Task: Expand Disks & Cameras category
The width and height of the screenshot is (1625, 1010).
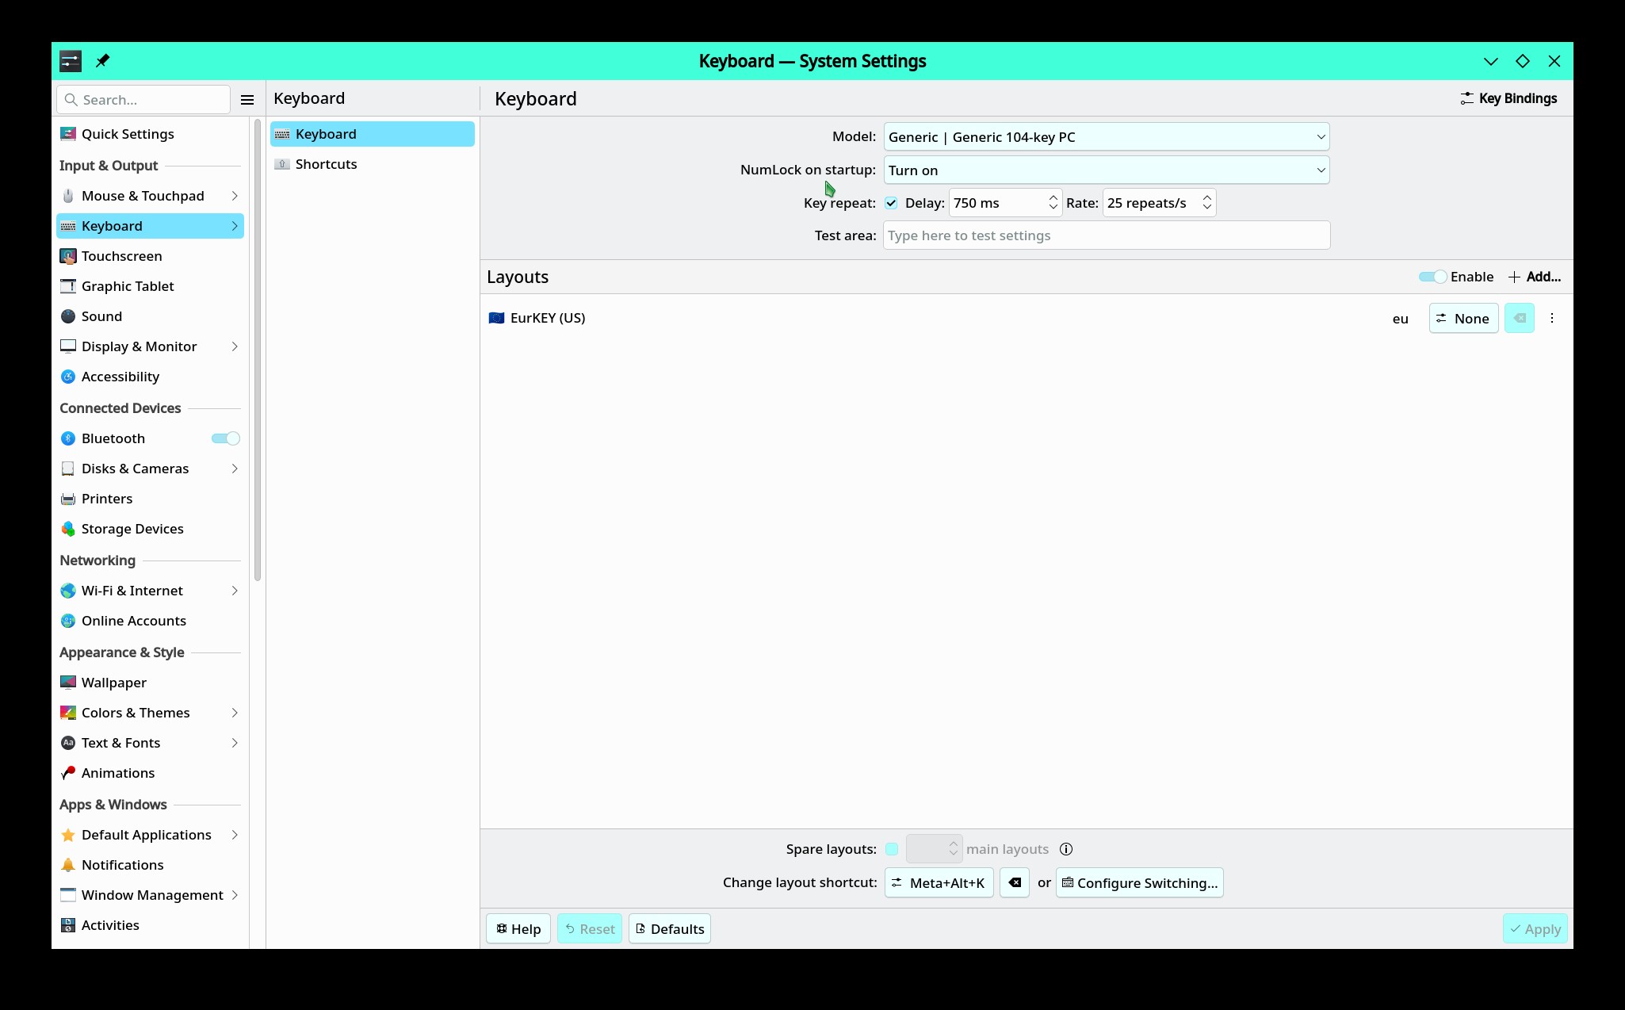Action: 151,469
